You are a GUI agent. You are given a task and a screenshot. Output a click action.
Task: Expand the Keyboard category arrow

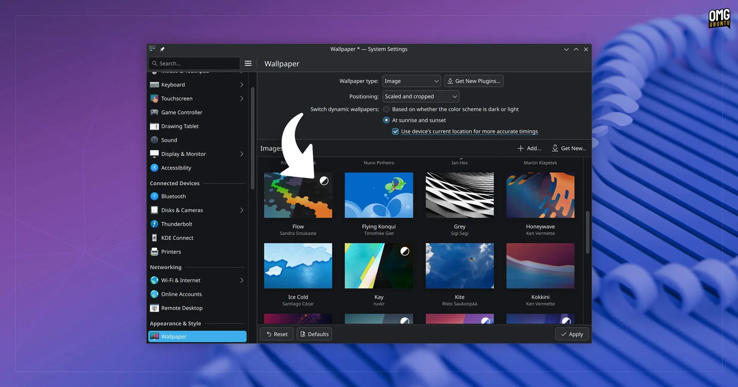[x=242, y=85]
